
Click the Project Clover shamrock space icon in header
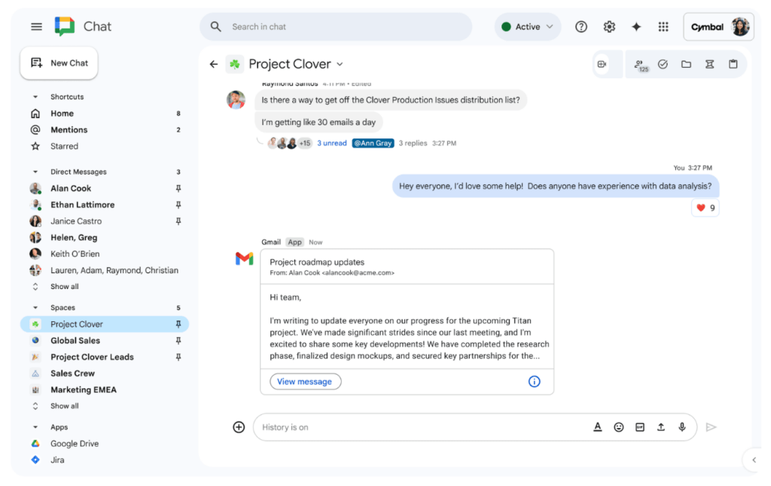(x=235, y=64)
